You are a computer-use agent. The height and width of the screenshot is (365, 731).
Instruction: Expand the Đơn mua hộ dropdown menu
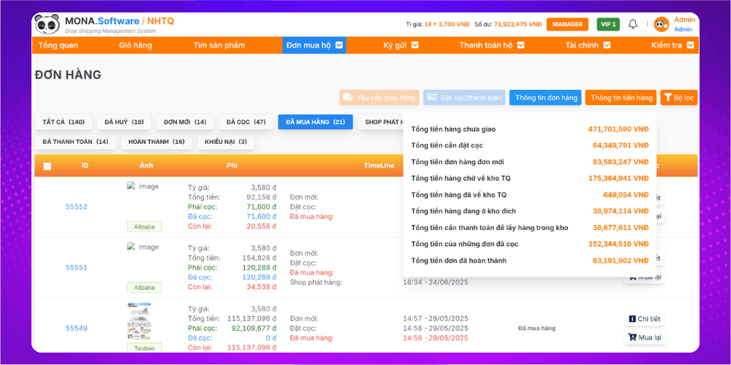click(315, 45)
